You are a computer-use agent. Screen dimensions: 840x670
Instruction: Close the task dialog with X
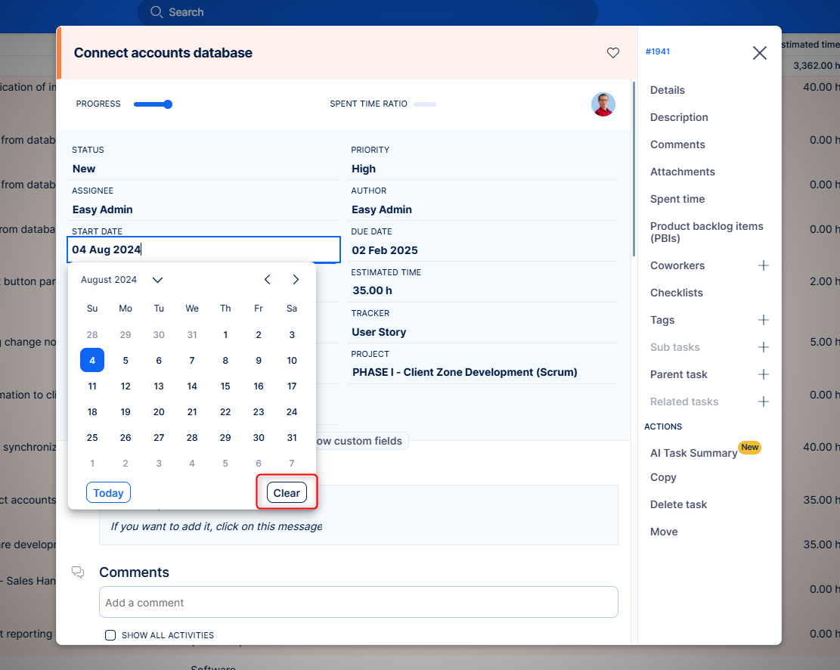click(759, 52)
